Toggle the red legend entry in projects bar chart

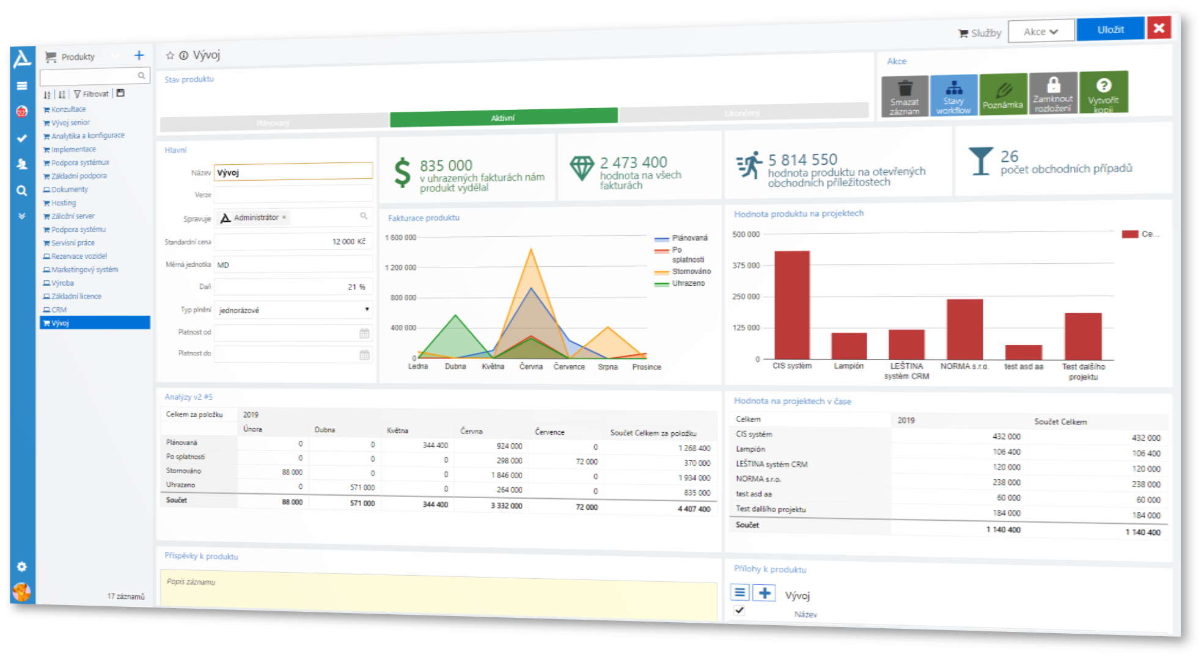click(x=1140, y=234)
